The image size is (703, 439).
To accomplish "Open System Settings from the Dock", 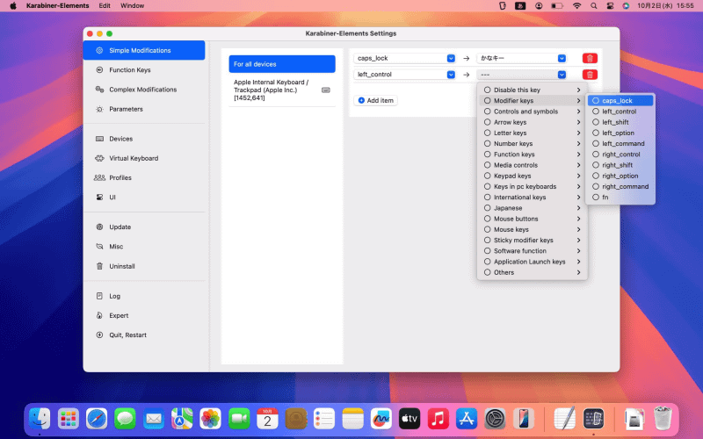I will (x=495, y=419).
